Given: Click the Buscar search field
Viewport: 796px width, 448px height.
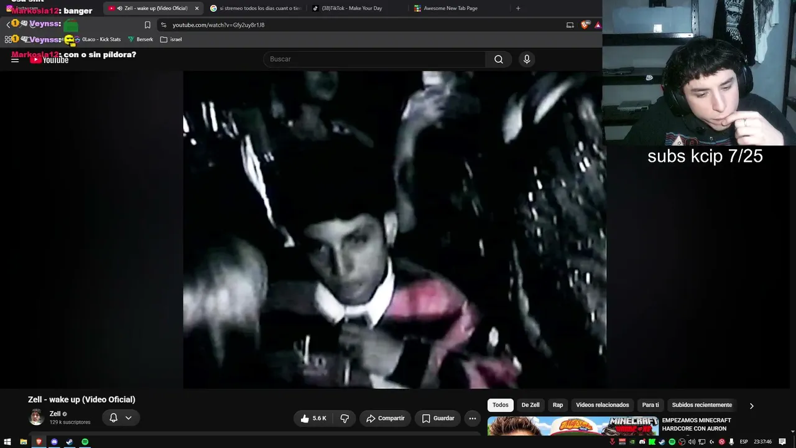Looking at the screenshot, I should click(376, 59).
